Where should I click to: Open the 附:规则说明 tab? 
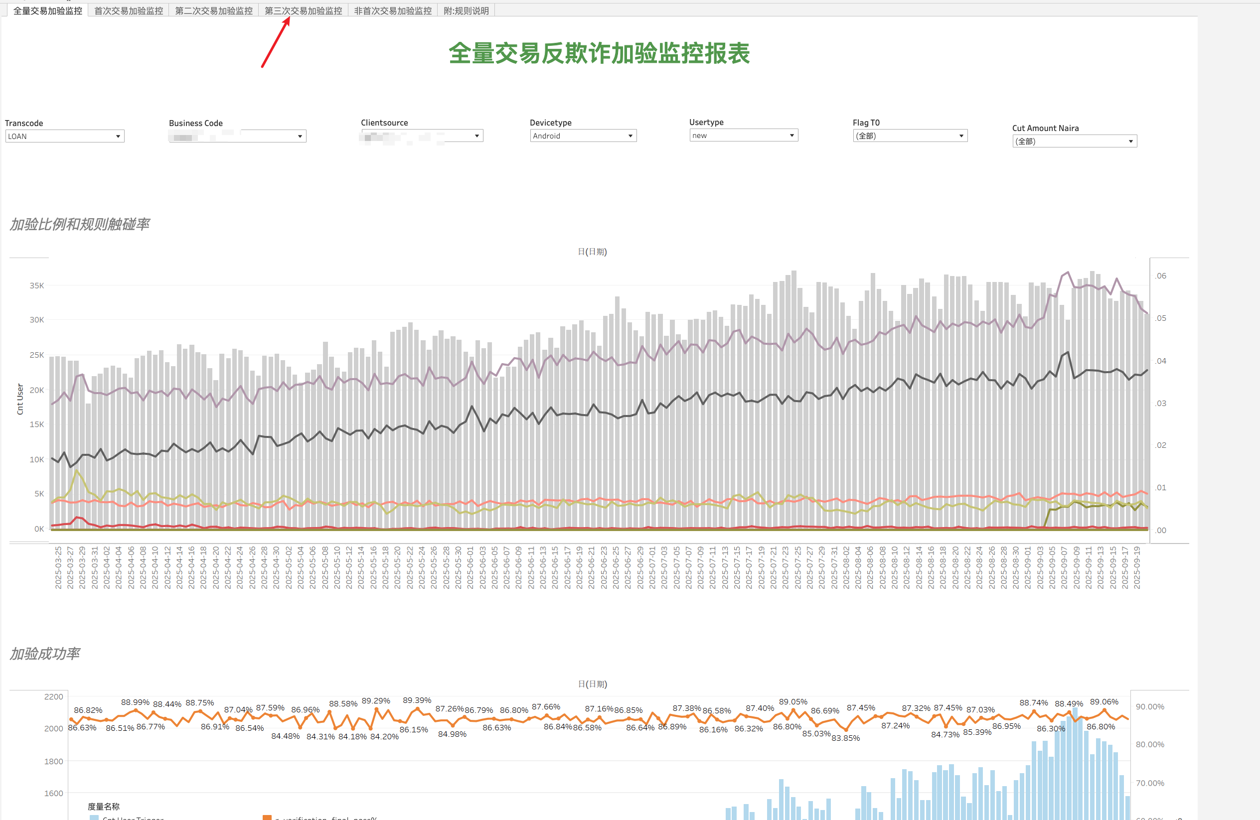click(466, 10)
